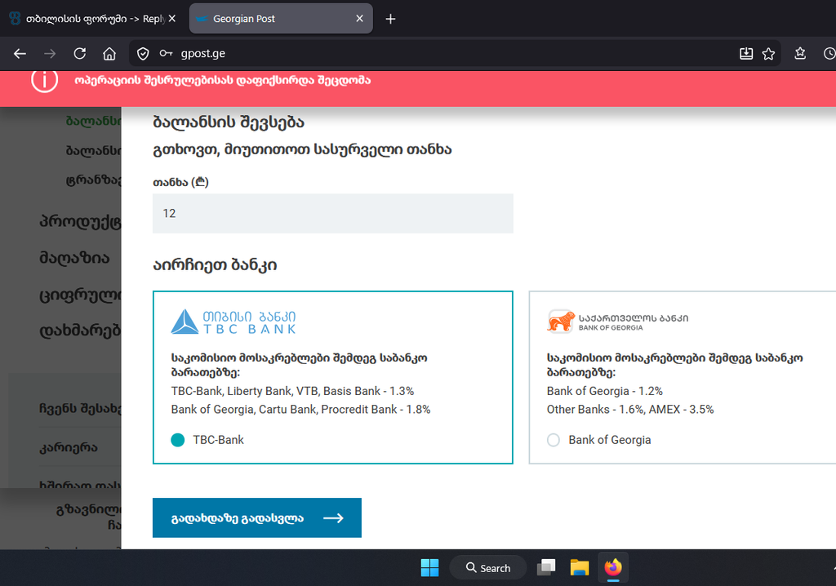Open პროდუქტ... sidebar menu item
Image resolution: width=836 pixels, height=586 pixels.
(81, 220)
